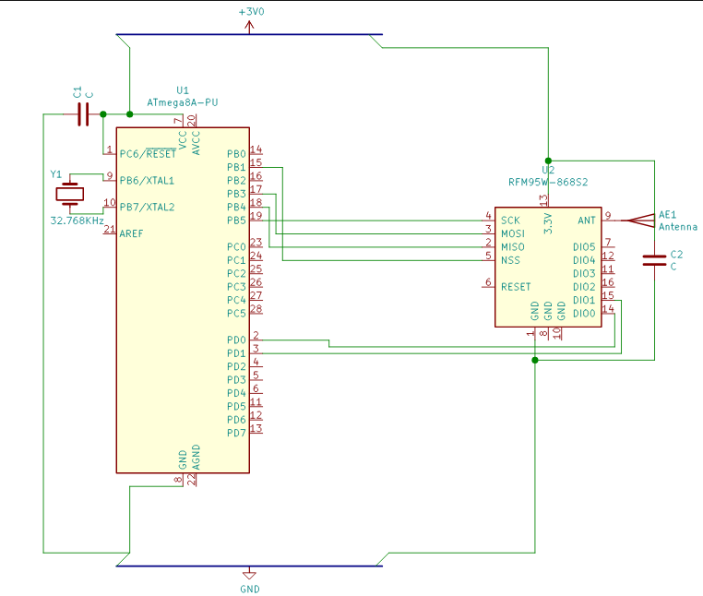703x596 pixels.
Task: Select the GND ground triangle symbol
Action: 249,574
